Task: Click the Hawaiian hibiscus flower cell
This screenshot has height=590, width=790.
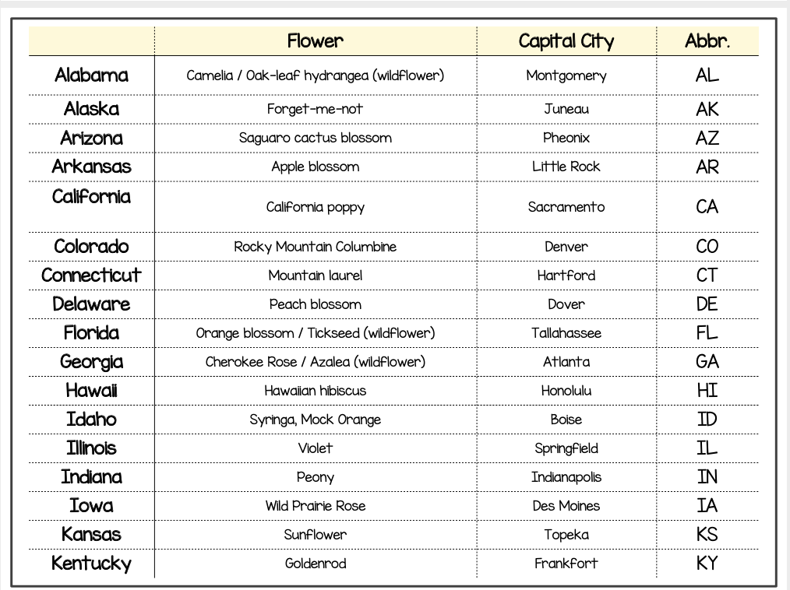Action: click(x=315, y=391)
